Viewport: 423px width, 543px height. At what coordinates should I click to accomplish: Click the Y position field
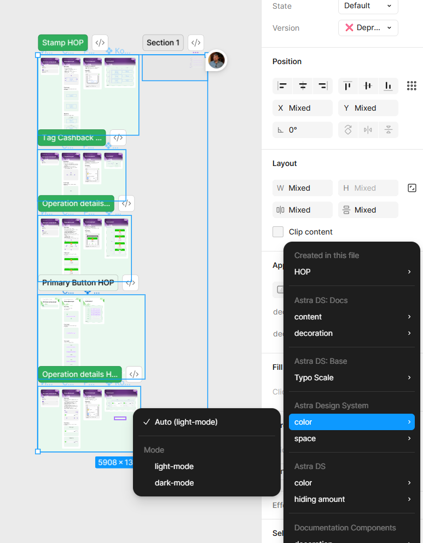tap(368, 108)
